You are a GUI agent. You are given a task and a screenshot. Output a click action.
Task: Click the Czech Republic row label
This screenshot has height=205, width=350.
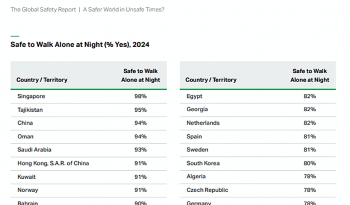click(x=207, y=190)
